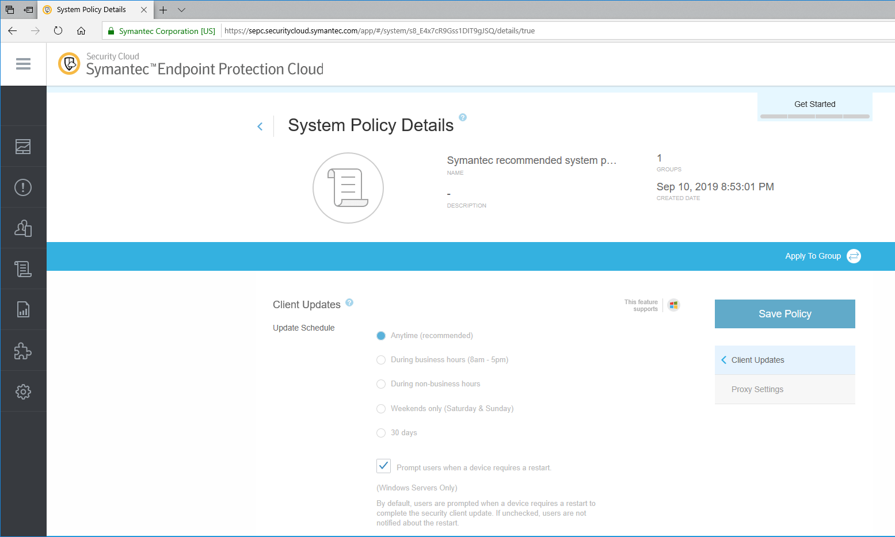Toggle Prompt users when device requires restart

point(384,466)
